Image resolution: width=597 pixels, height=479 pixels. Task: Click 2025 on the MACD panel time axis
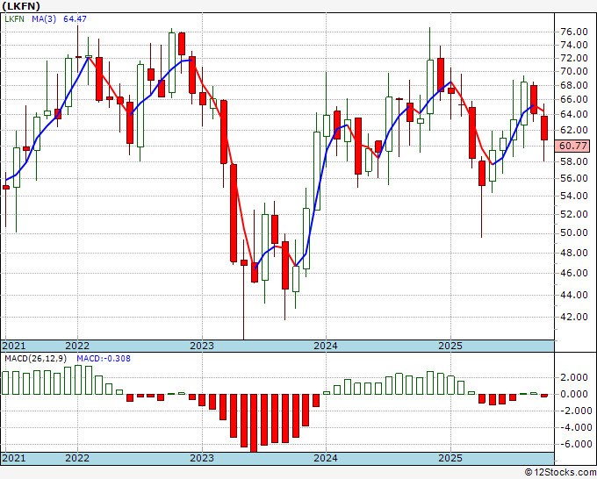(x=450, y=458)
